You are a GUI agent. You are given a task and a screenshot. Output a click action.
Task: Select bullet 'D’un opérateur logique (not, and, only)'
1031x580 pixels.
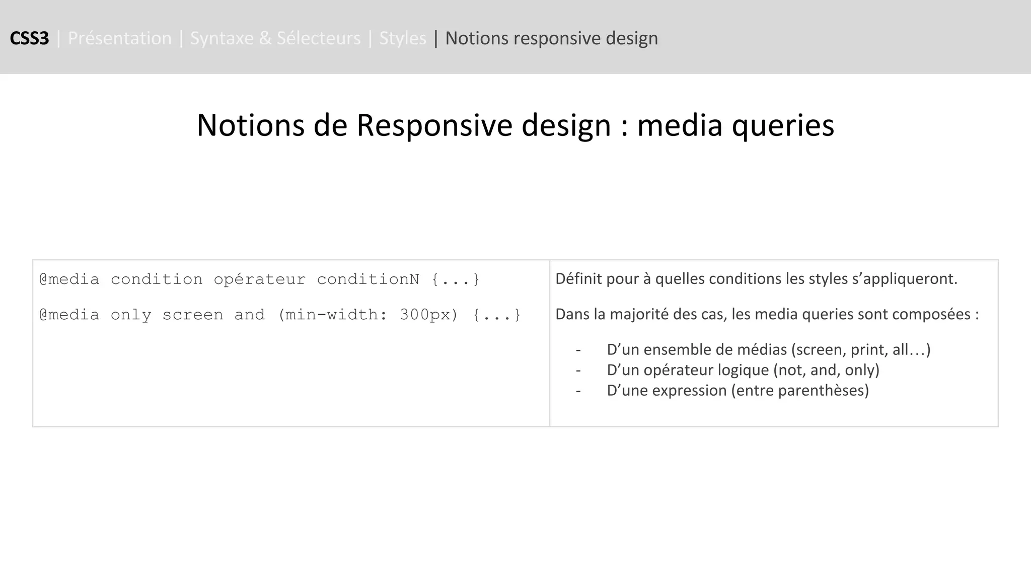[x=743, y=370]
